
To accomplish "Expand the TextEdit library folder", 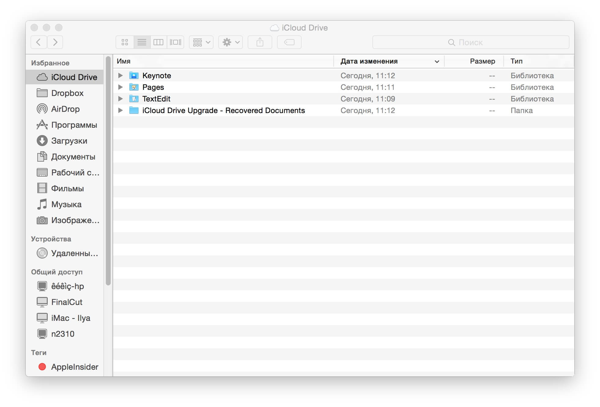I will tap(120, 99).
